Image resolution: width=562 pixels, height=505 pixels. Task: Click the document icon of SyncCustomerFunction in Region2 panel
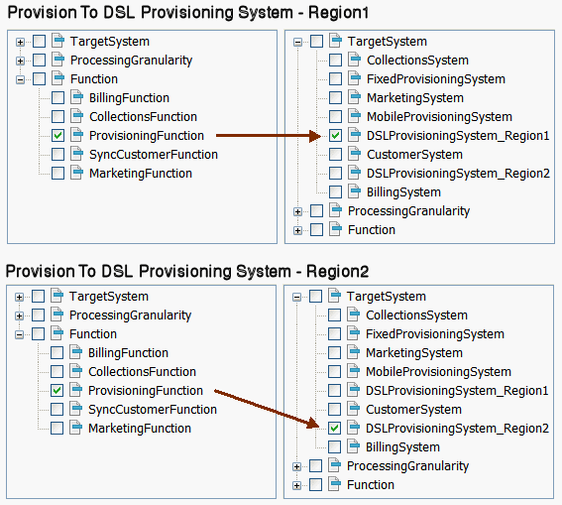tap(75, 409)
